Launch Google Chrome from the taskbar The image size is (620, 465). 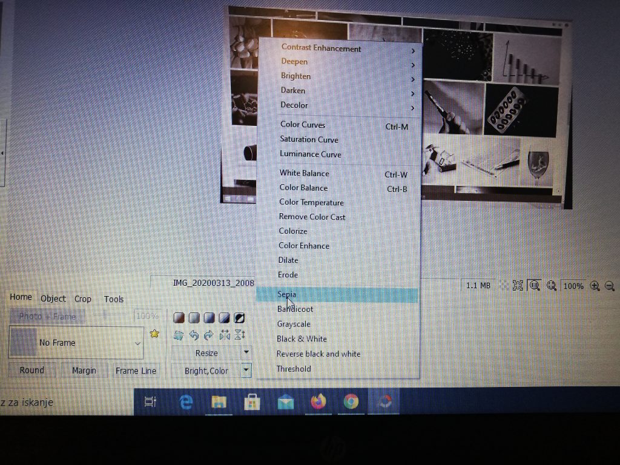[x=351, y=402]
